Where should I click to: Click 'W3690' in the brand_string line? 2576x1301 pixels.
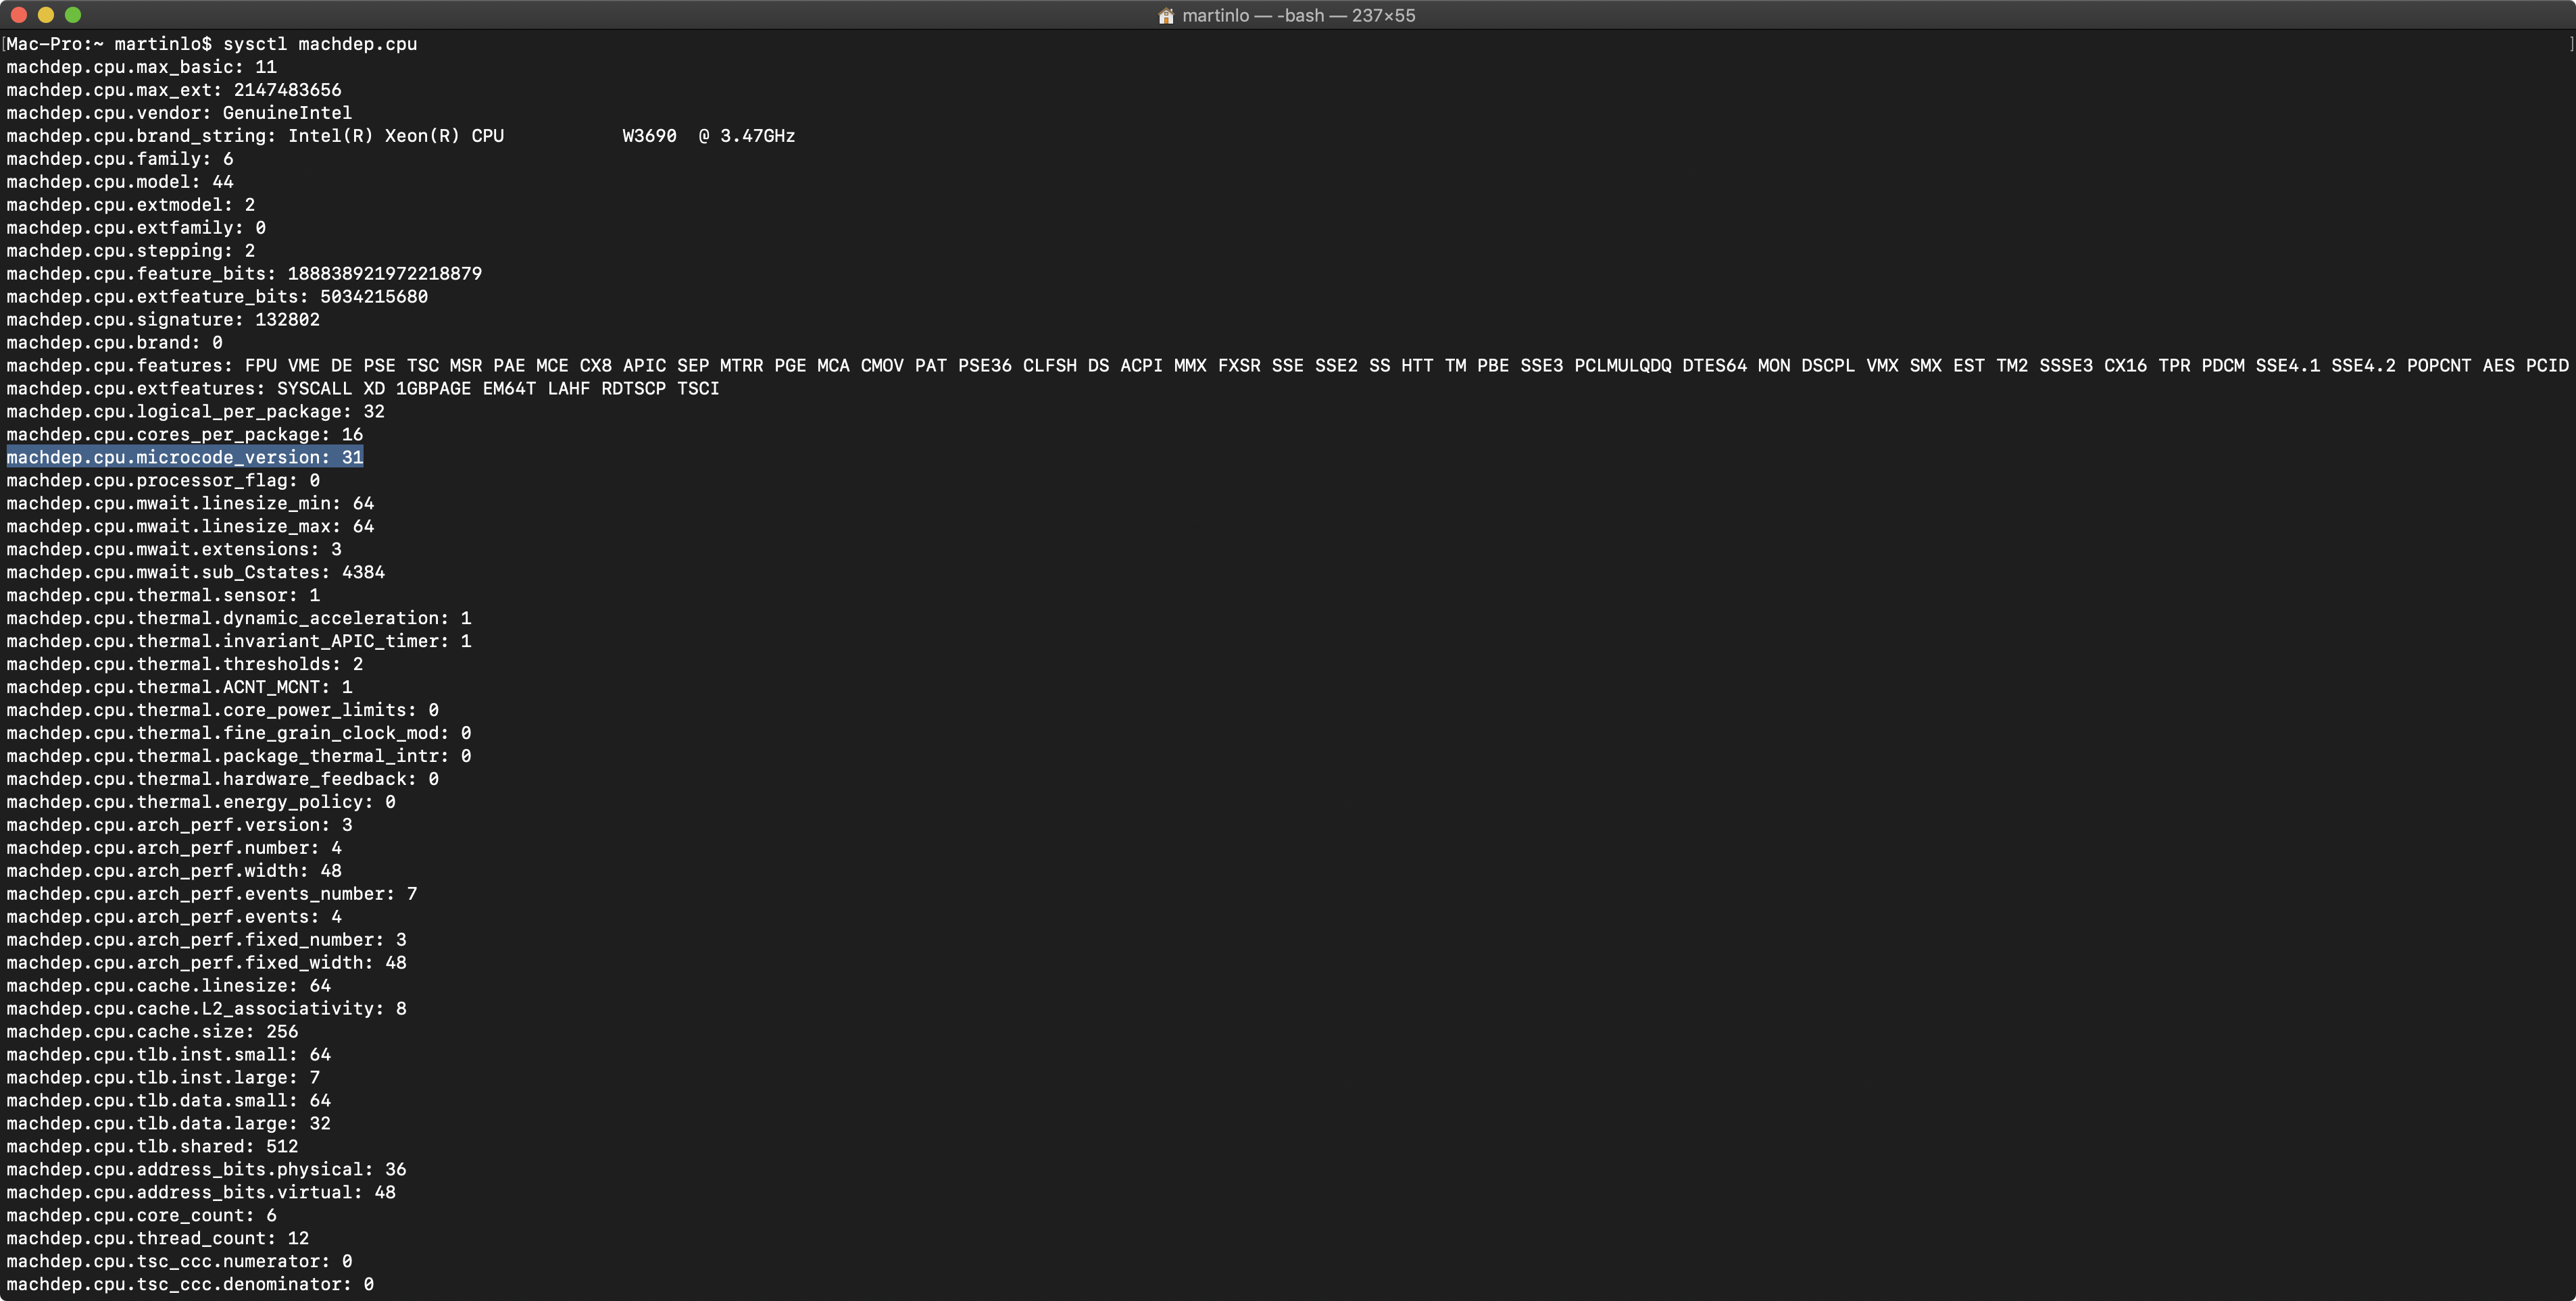coord(649,136)
